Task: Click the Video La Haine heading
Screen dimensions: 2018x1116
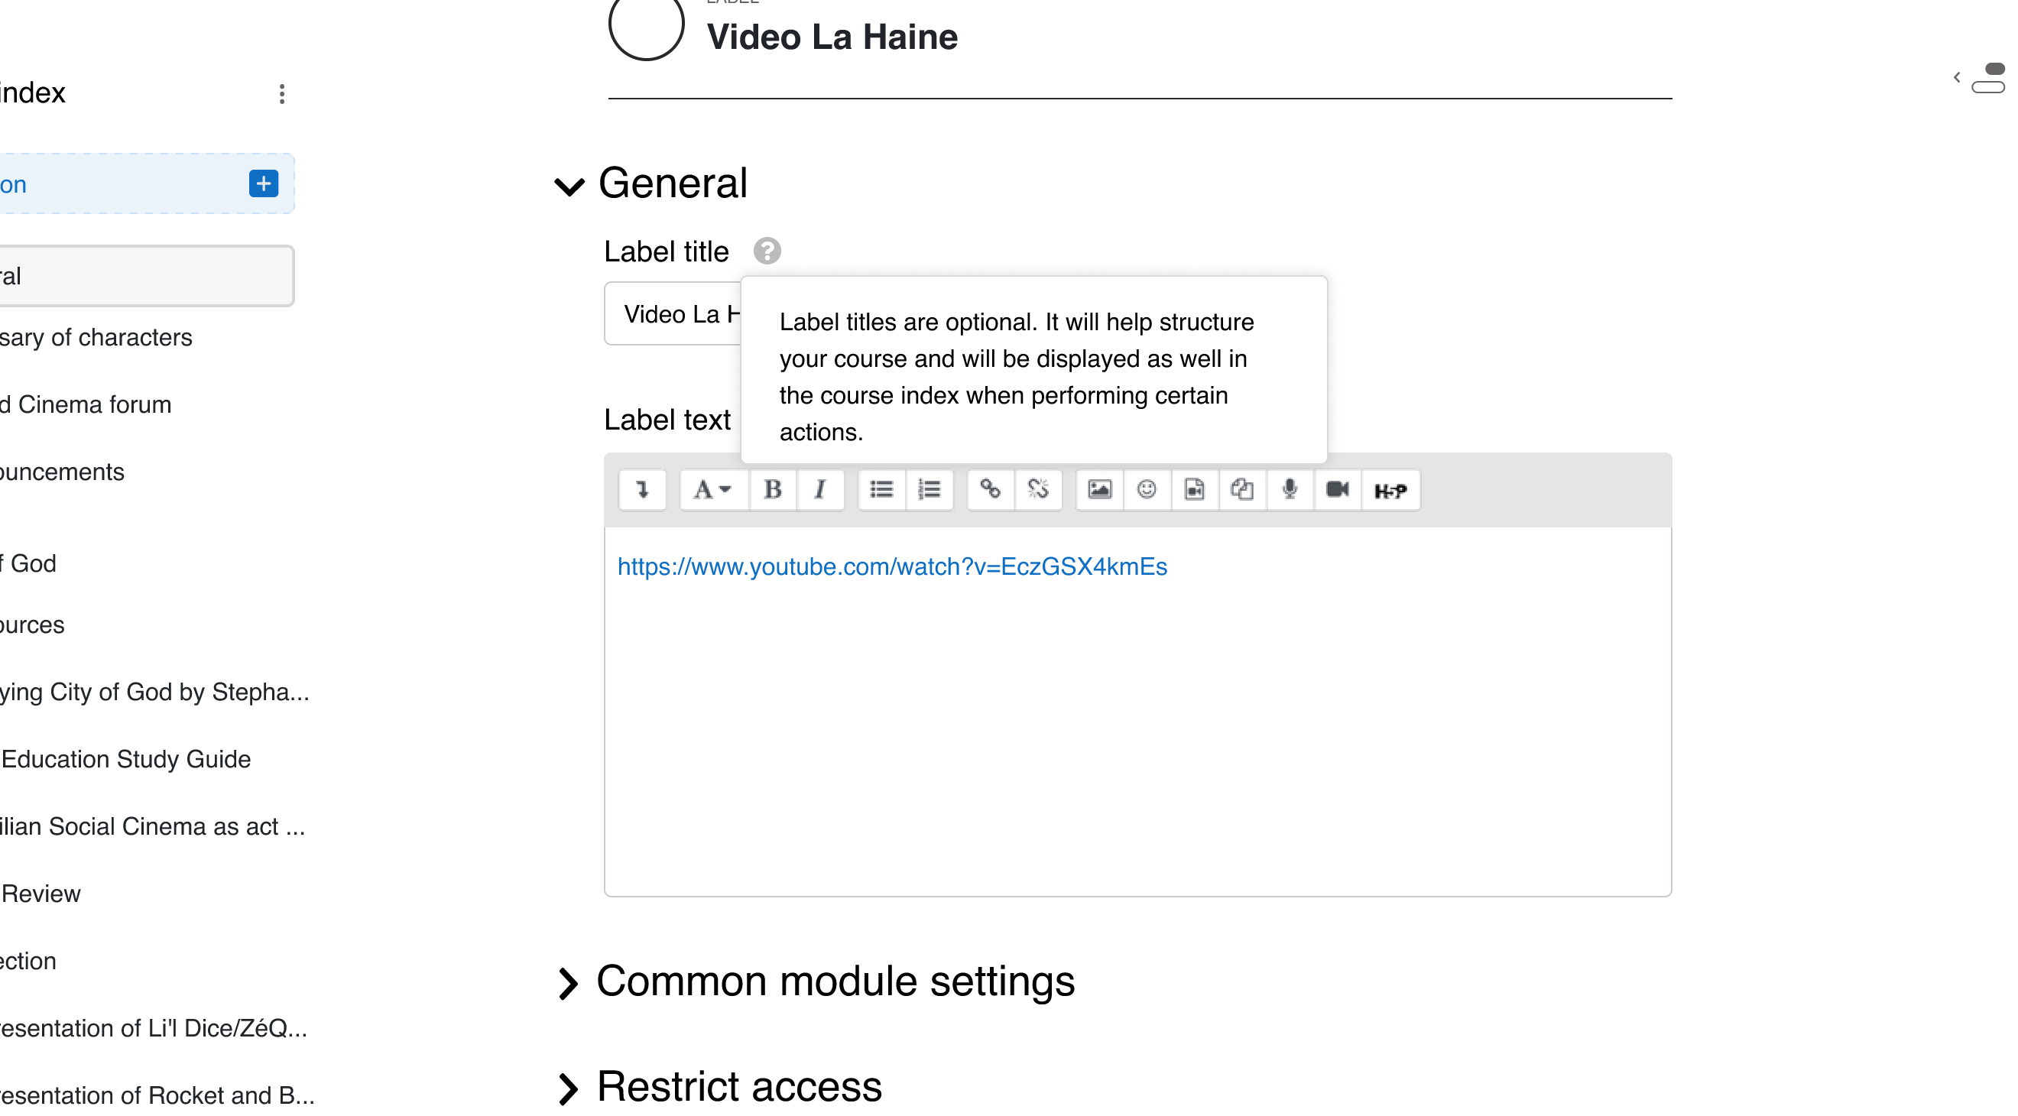Action: click(x=832, y=37)
